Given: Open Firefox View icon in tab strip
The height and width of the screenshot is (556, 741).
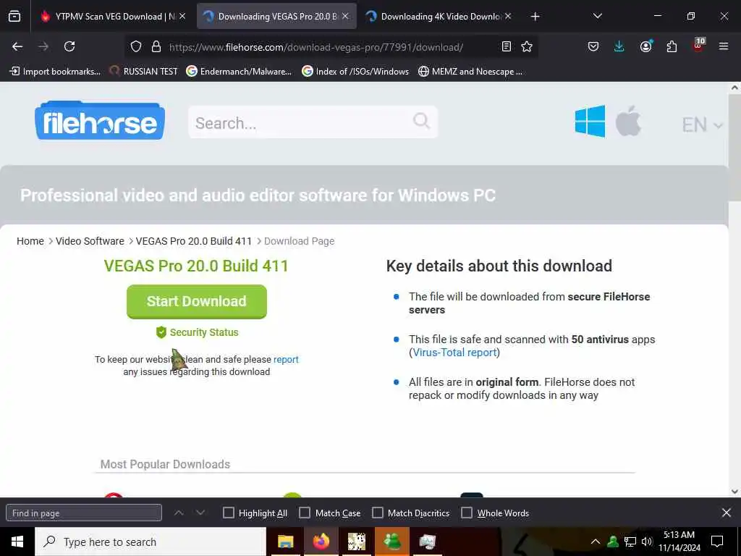Looking at the screenshot, I should [14, 17].
